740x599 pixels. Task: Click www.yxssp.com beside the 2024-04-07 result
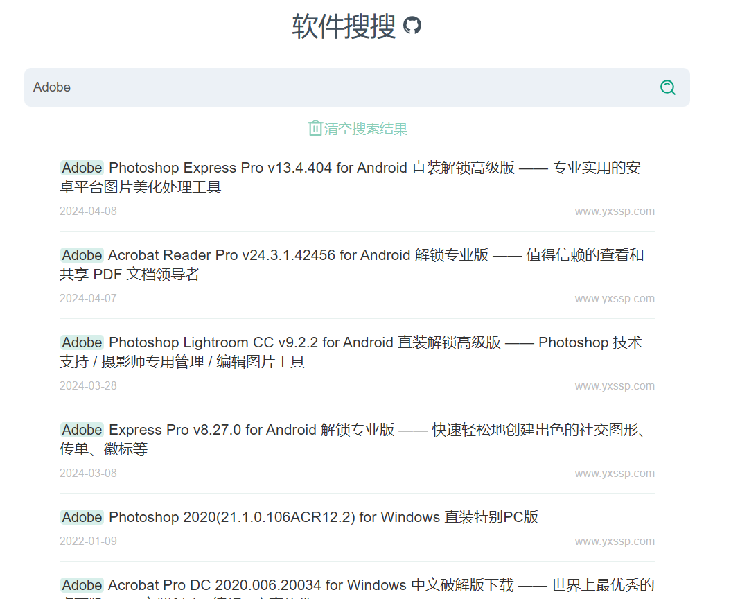pos(615,299)
